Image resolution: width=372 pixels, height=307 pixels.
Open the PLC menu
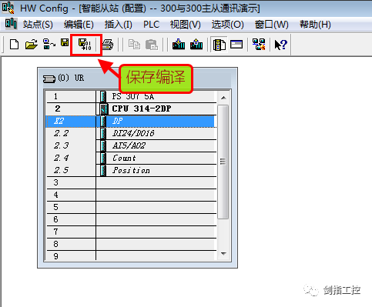151,25
